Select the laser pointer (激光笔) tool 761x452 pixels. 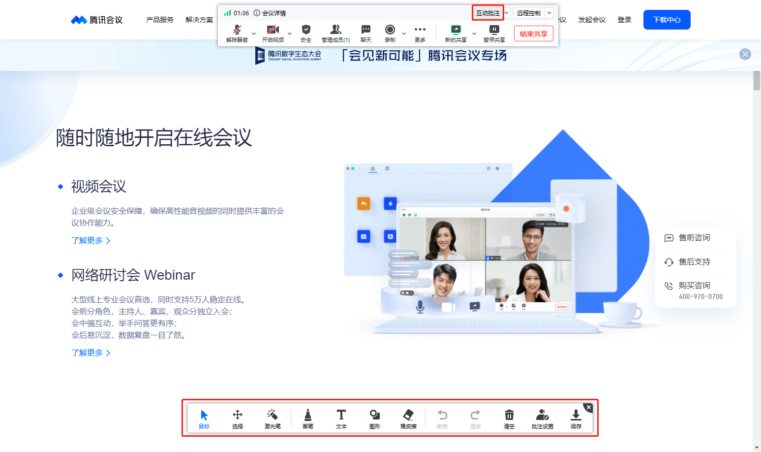[272, 419]
